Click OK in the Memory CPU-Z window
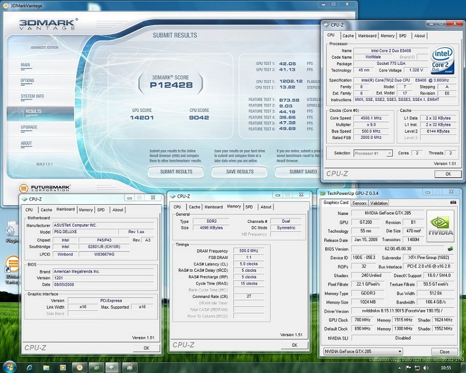The width and height of the screenshot is (466, 373). click(x=295, y=345)
